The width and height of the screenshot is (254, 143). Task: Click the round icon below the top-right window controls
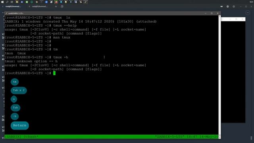tap(248, 12)
